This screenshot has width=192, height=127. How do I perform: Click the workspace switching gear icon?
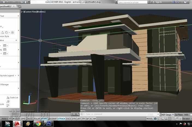click(173, 119)
